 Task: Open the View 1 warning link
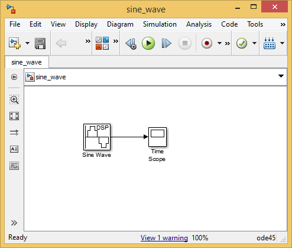tap(164, 238)
